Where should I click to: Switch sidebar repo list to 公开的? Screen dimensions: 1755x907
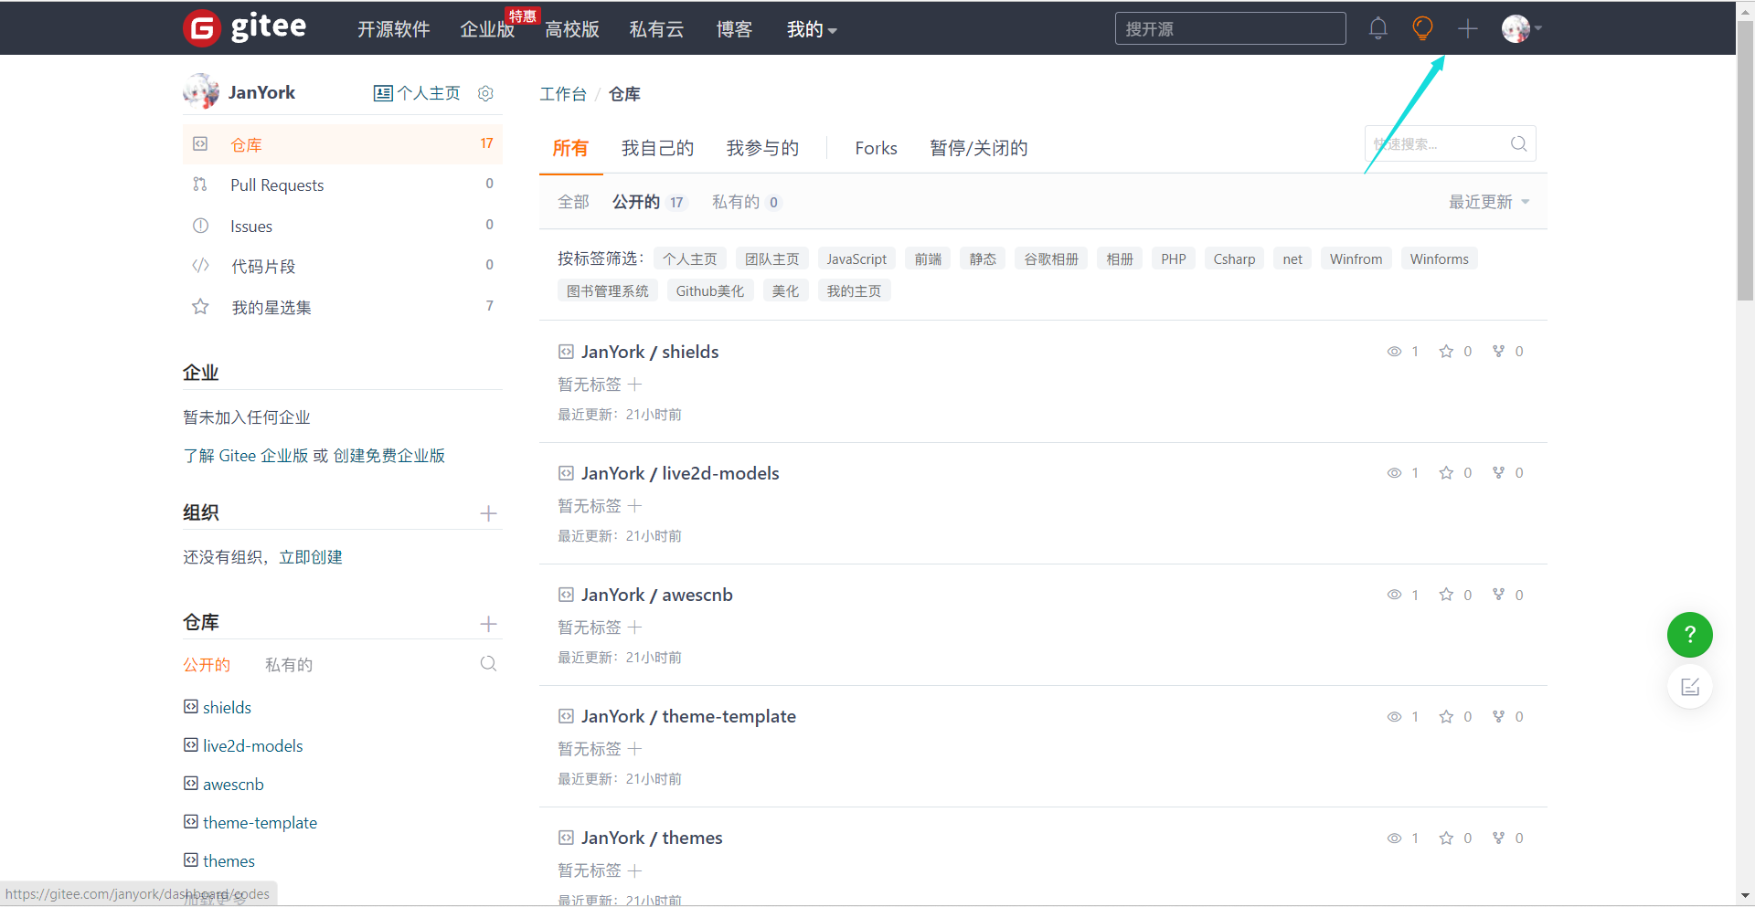point(207,665)
